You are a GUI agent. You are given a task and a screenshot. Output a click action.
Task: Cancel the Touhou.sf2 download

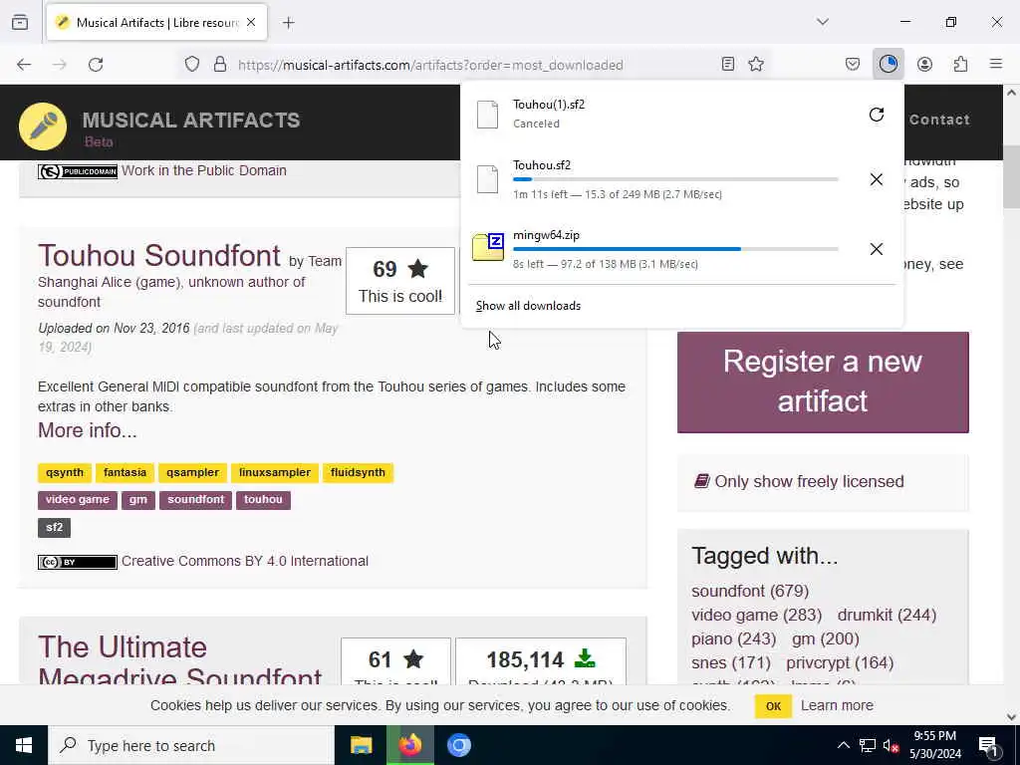click(877, 179)
